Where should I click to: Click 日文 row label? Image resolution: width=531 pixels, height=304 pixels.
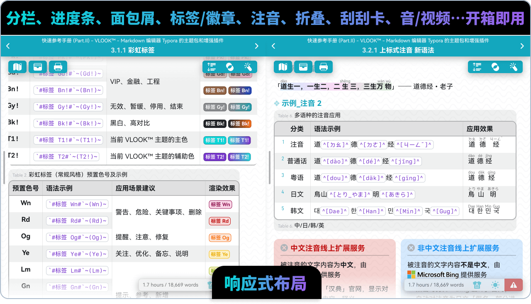[x=297, y=194]
